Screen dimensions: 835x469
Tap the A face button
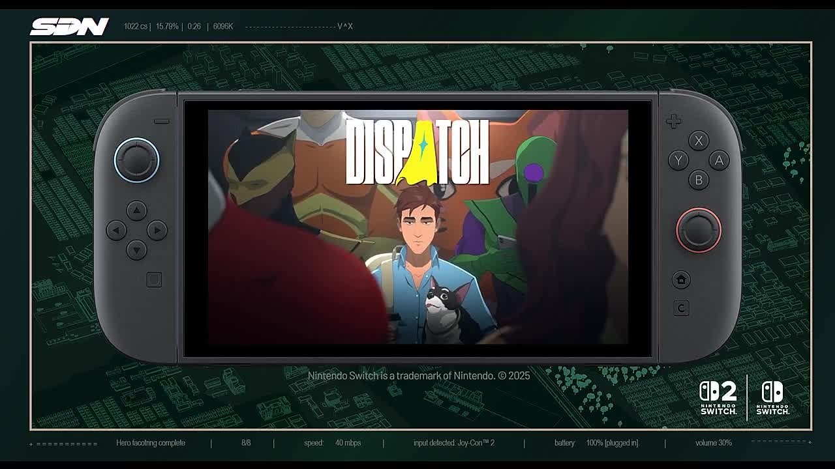pos(719,160)
